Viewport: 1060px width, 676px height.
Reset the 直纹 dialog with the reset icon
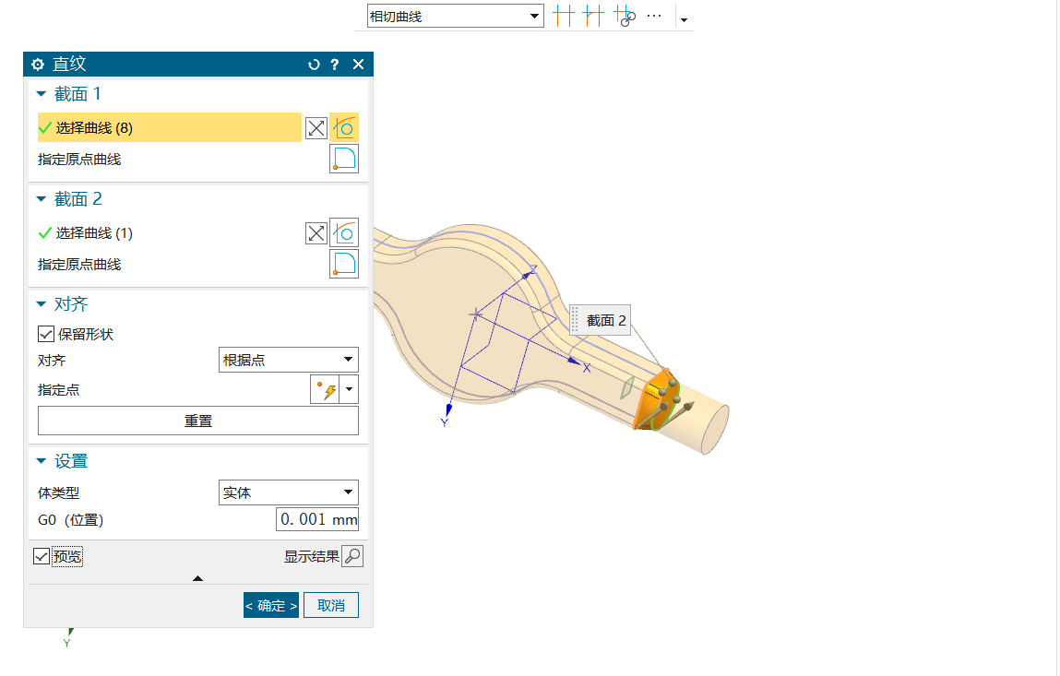coord(314,65)
